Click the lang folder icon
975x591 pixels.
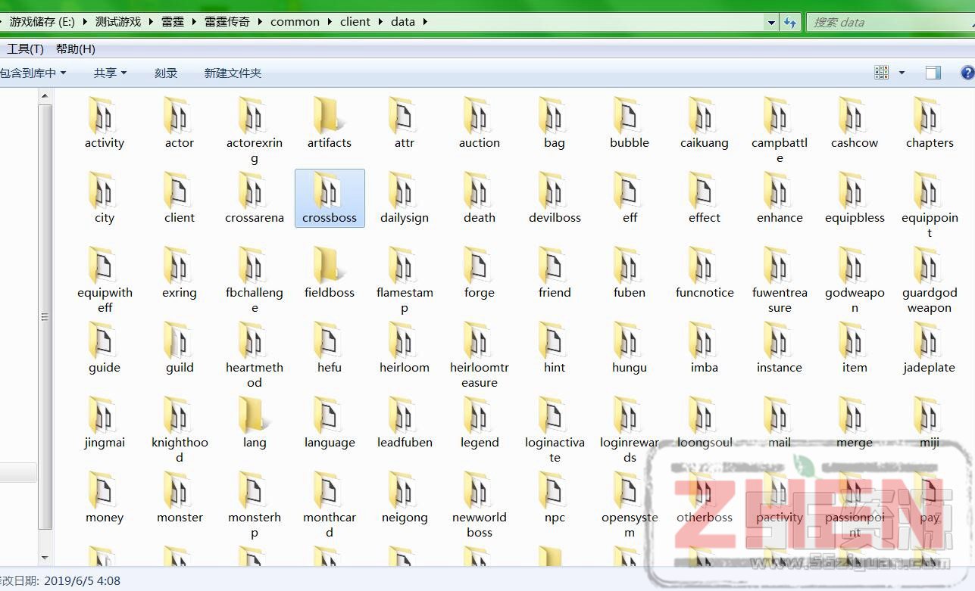[255, 415]
